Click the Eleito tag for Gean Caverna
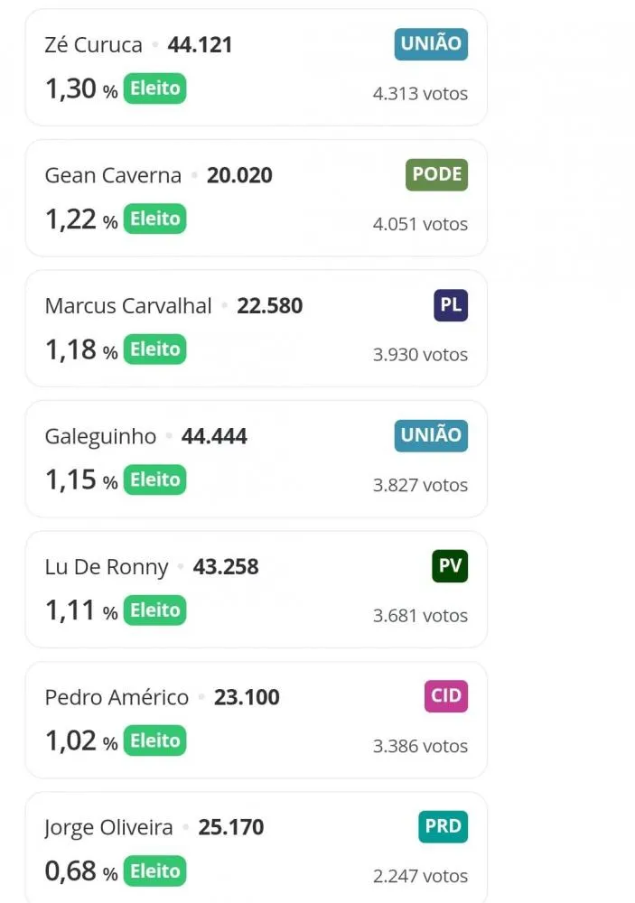The image size is (635, 903). (x=155, y=219)
